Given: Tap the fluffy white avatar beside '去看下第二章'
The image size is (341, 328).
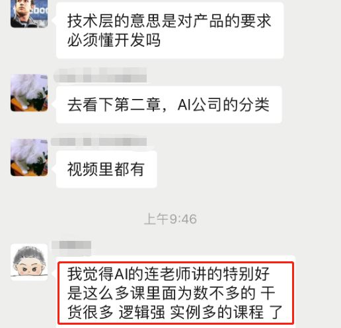Looking at the screenshot, I should click(x=29, y=92).
